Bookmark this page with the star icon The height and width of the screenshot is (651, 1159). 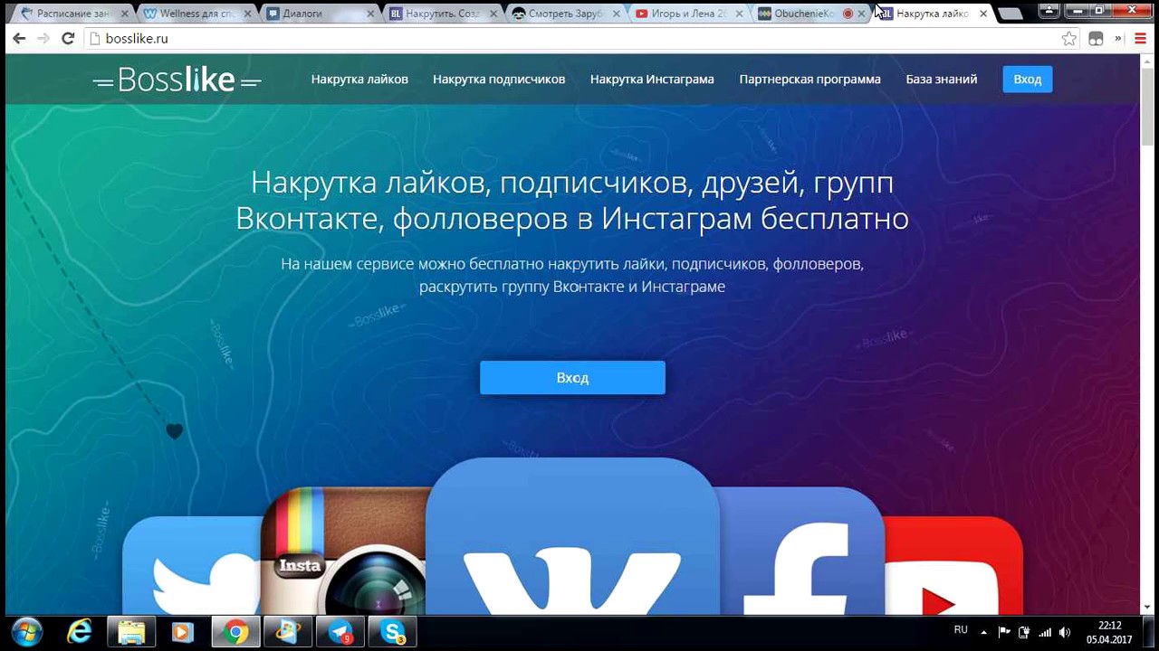(1069, 39)
